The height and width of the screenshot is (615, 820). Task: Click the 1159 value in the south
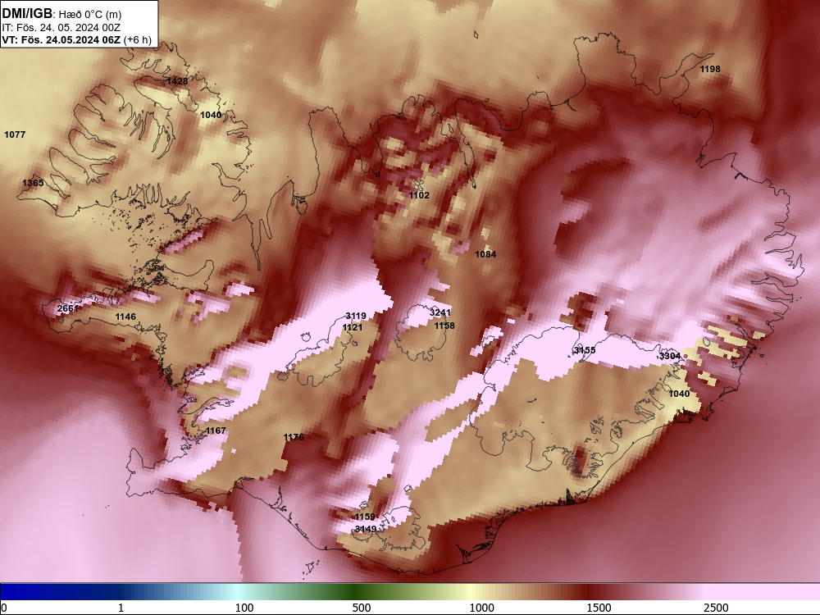pos(365,517)
